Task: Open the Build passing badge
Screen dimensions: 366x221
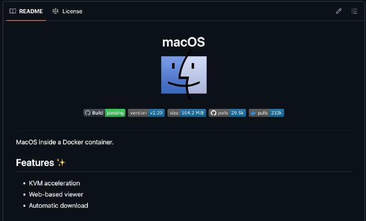Action: (x=104, y=113)
